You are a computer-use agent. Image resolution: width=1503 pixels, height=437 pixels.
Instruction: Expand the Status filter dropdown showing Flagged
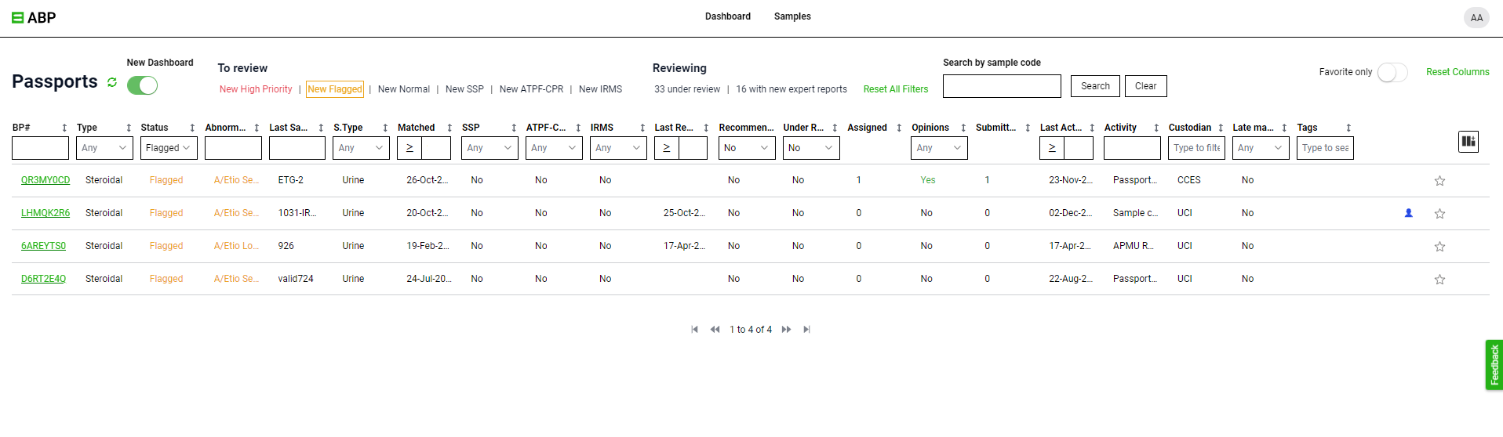tap(169, 148)
